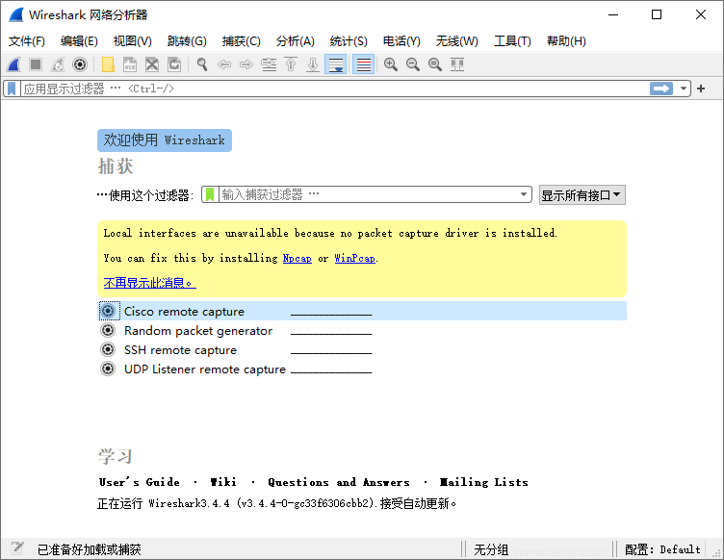Open User's Guide link
The image size is (724, 560).
tap(140, 482)
